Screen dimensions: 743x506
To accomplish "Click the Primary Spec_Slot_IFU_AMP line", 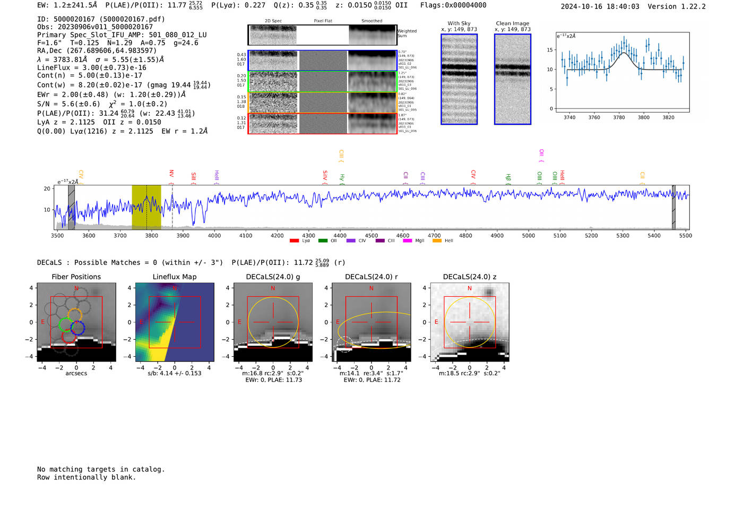I will (122, 35).
